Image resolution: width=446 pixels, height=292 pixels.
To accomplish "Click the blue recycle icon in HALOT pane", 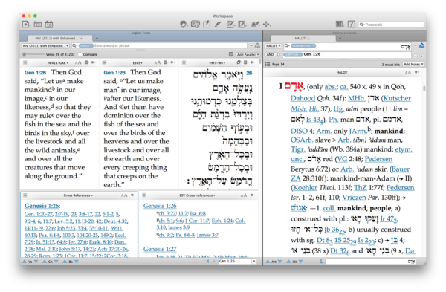I will pyautogui.click(x=421, y=45).
